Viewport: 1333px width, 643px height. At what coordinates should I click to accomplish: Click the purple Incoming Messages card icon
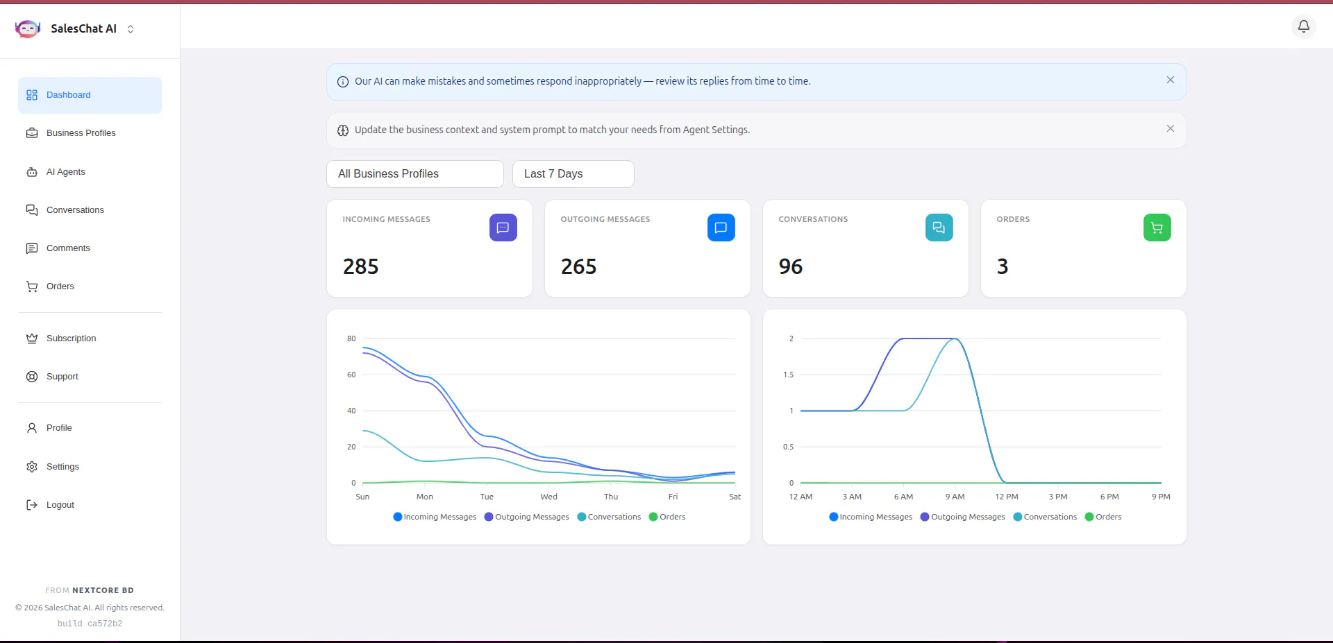[x=503, y=228]
